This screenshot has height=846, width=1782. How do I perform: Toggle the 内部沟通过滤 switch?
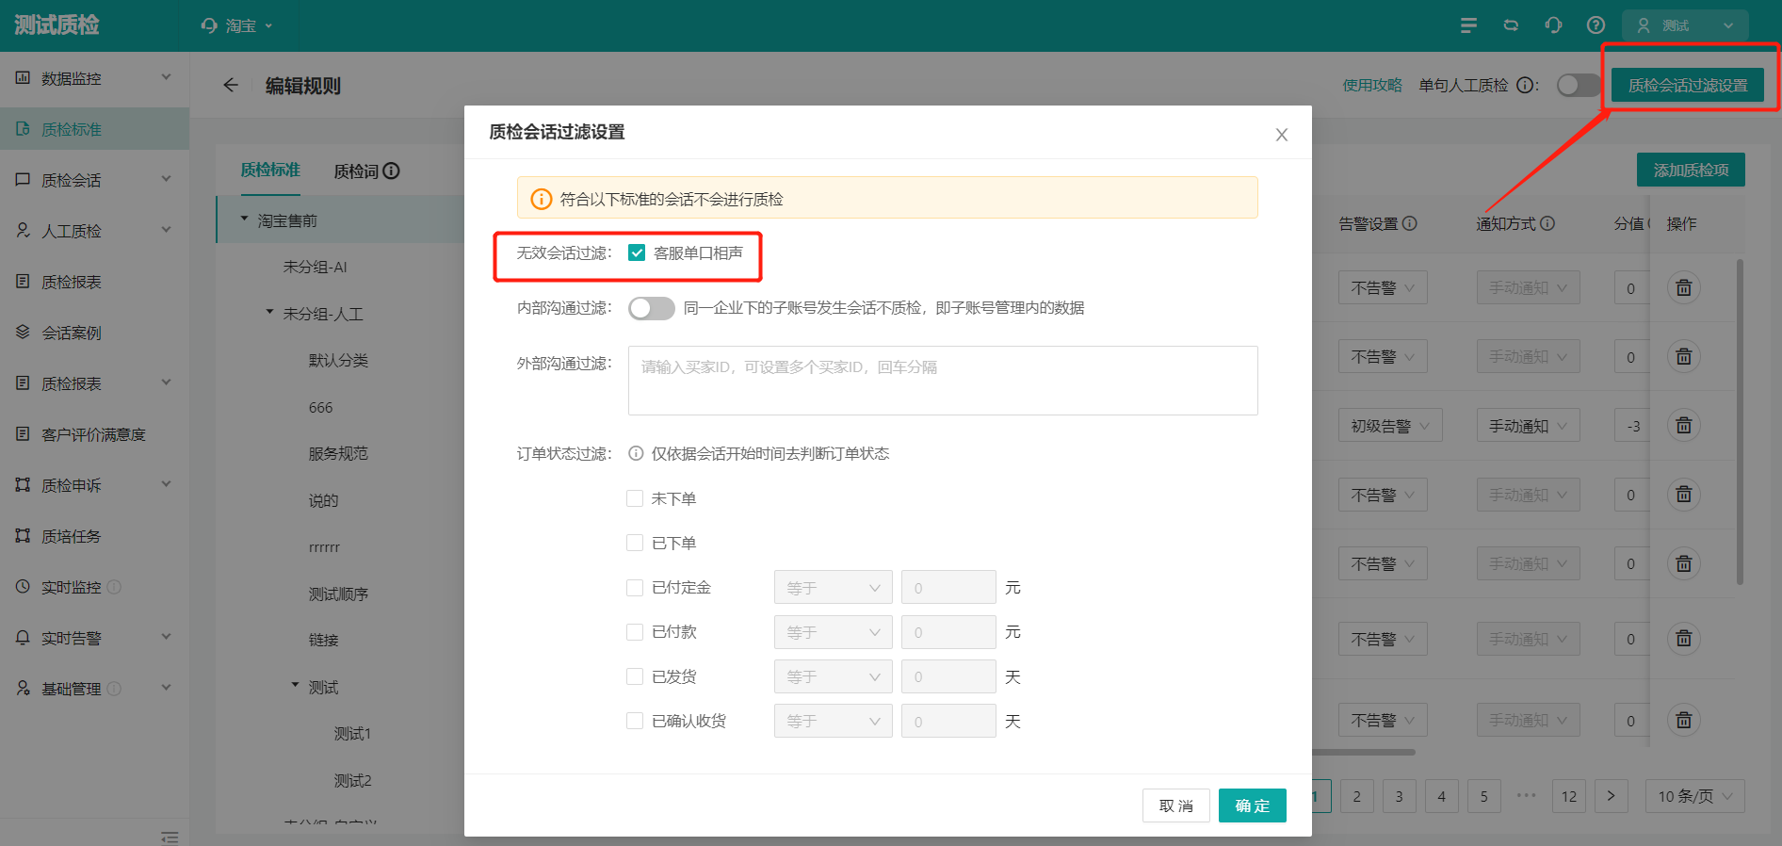tap(652, 308)
